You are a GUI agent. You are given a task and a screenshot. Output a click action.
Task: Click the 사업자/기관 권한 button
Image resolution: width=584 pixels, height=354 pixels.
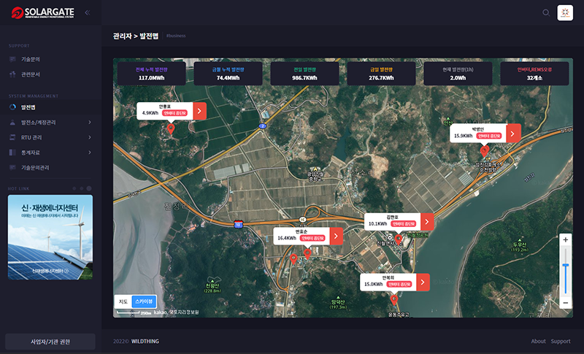click(x=50, y=342)
